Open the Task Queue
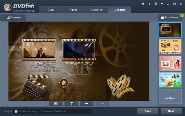Screen dimensions: 185x116 [169, 17]
